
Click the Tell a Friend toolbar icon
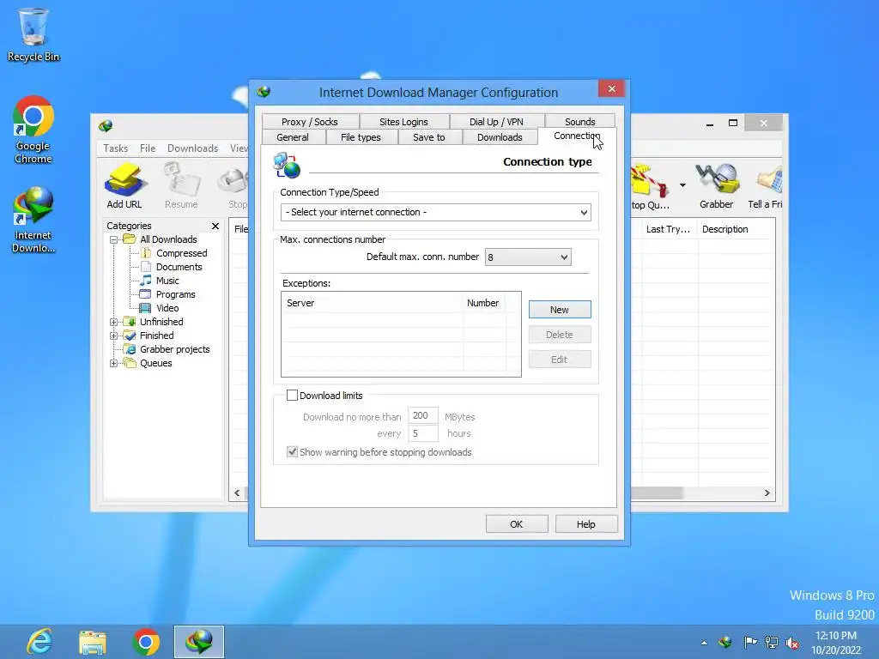click(x=766, y=185)
